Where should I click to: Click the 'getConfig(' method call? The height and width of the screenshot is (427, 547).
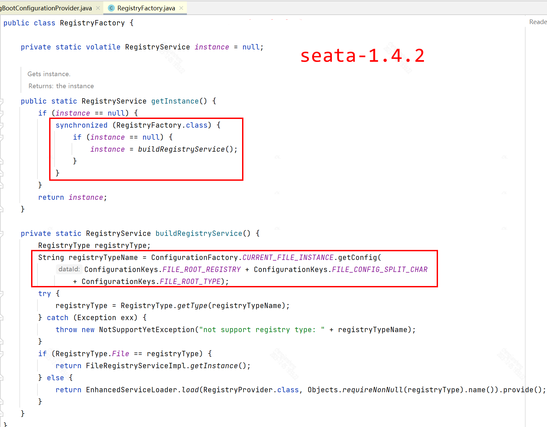pos(360,258)
